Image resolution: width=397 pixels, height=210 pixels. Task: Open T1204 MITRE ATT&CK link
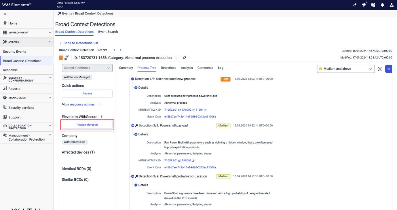(x=201, y=110)
